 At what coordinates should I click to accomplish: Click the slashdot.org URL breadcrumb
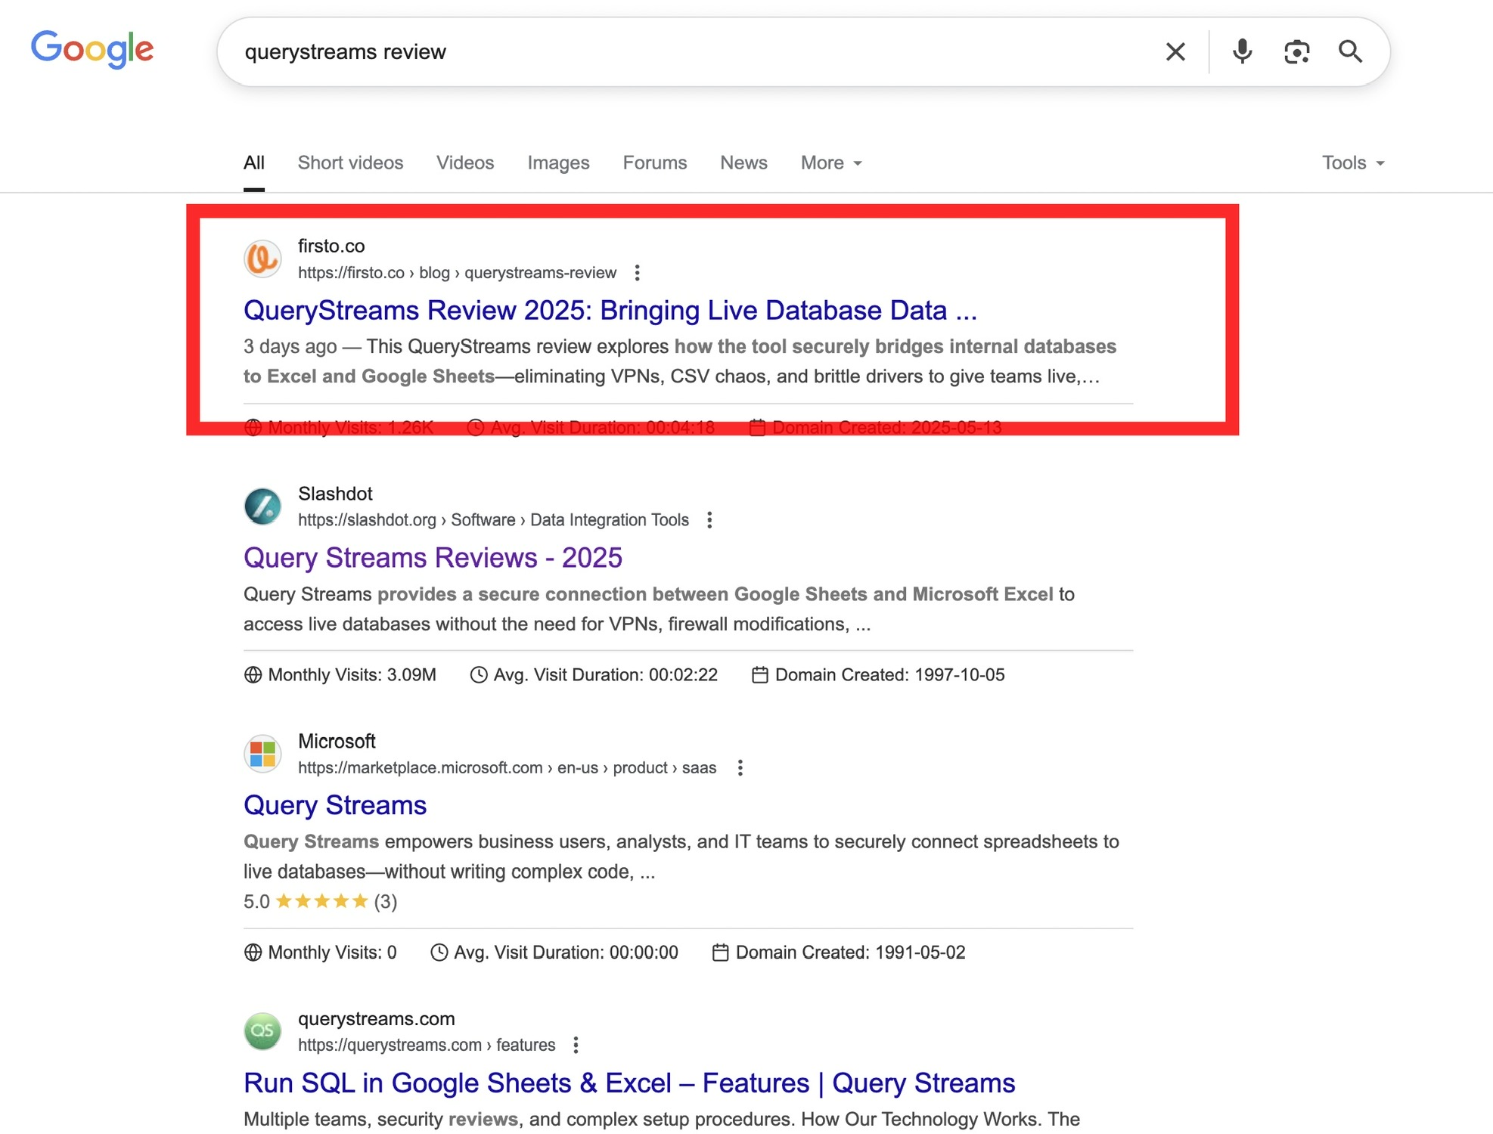[x=493, y=520]
